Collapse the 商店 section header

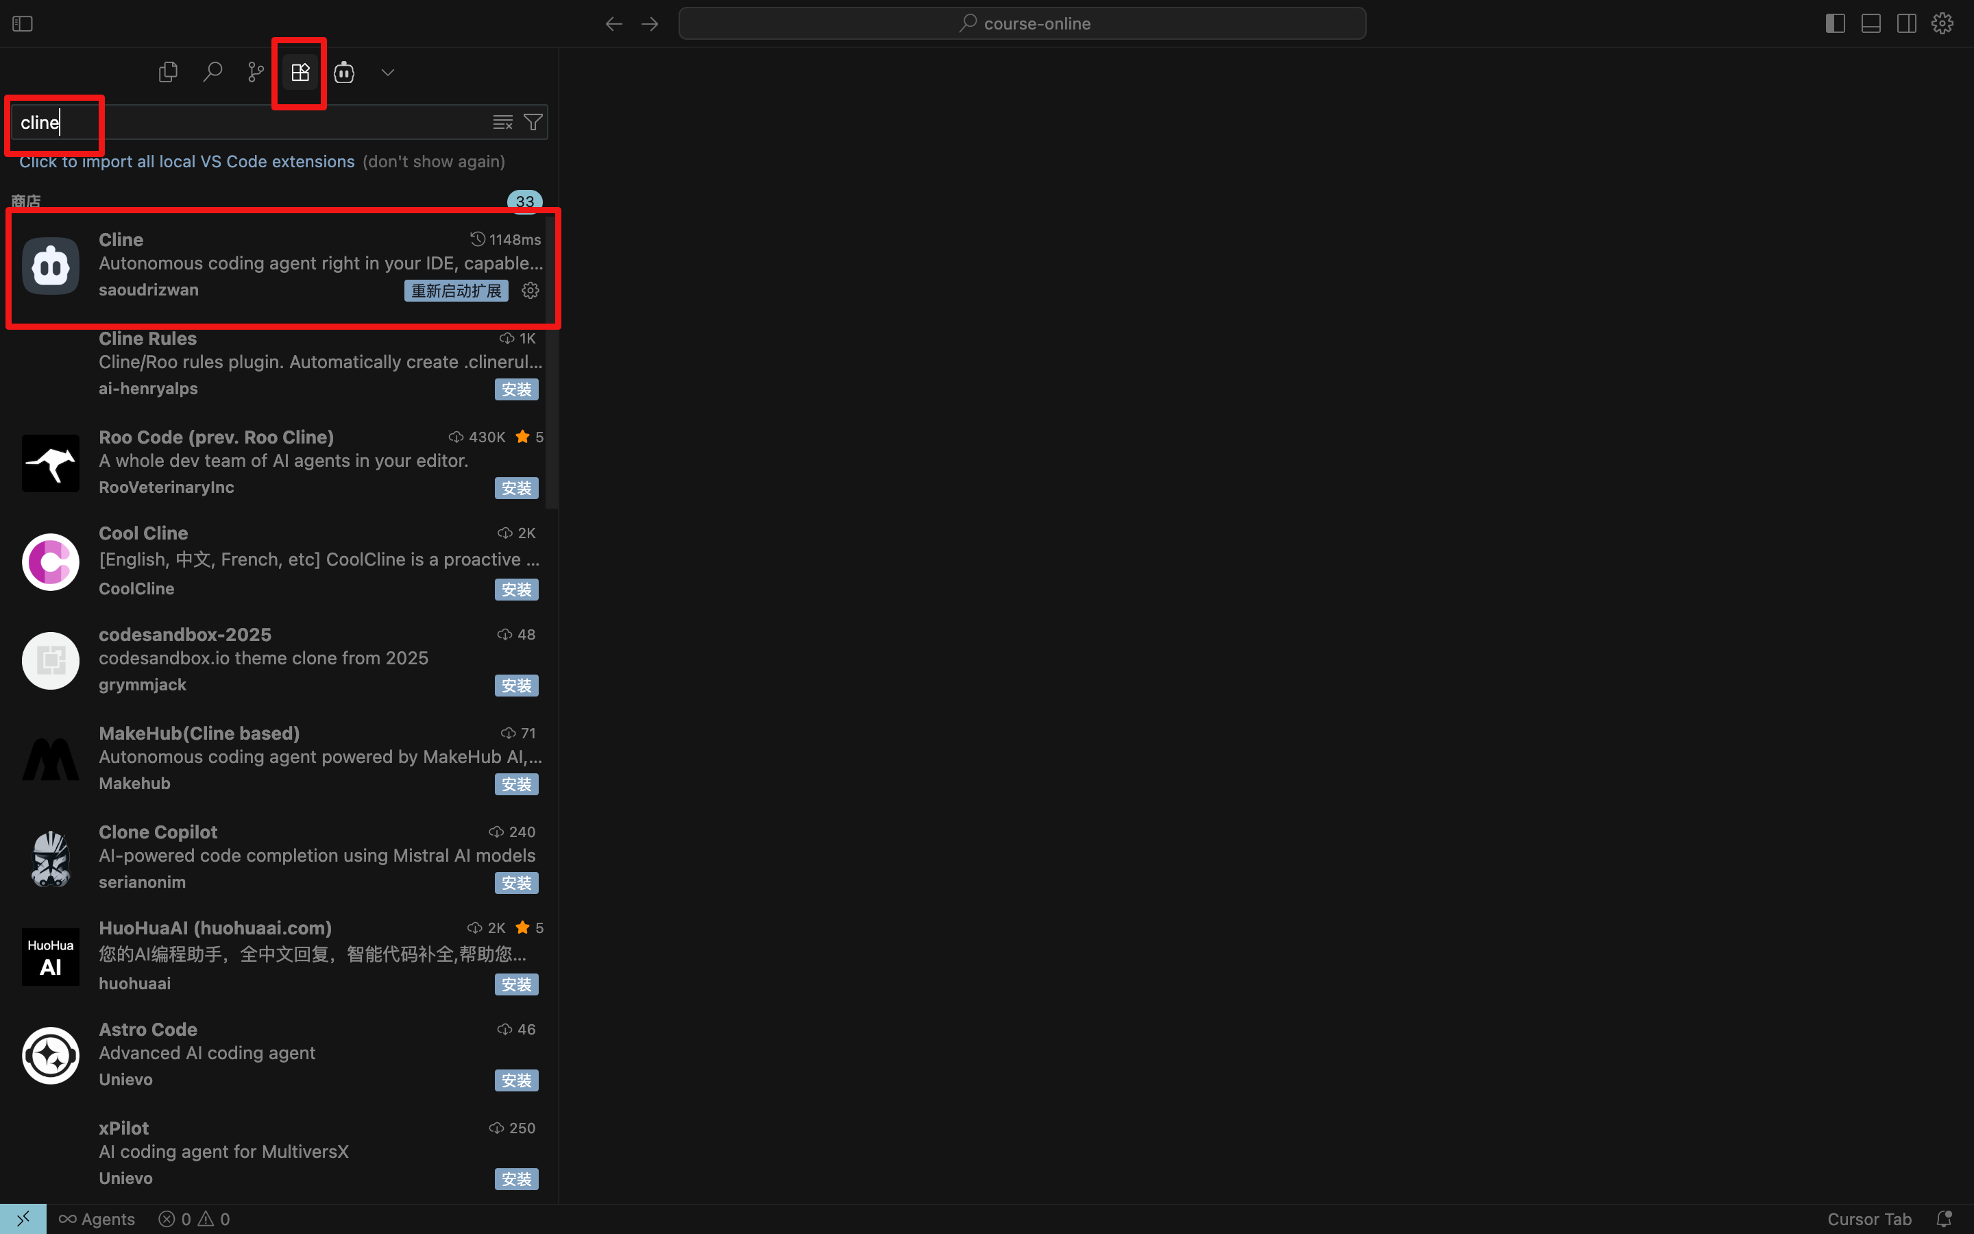pyautogui.click(x=26, y=201)
